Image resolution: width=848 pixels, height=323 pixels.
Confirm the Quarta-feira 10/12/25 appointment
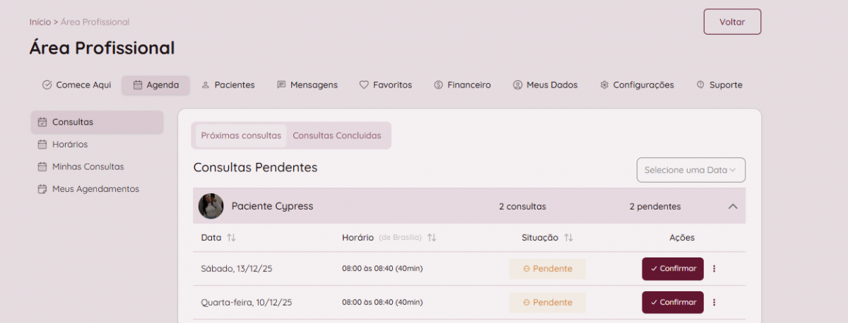coord(673,303)
